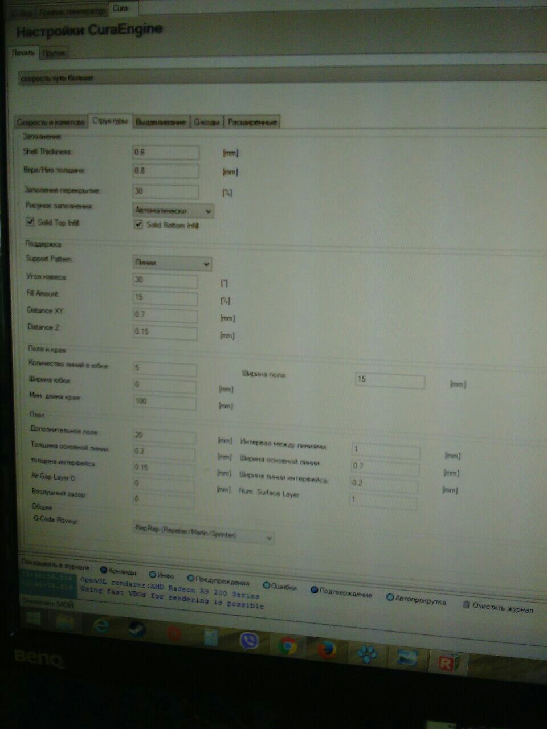The height and width of the screenshot is (729, 547).
Task: Click the Количество линий в юбке field
Action: (165, 368)
